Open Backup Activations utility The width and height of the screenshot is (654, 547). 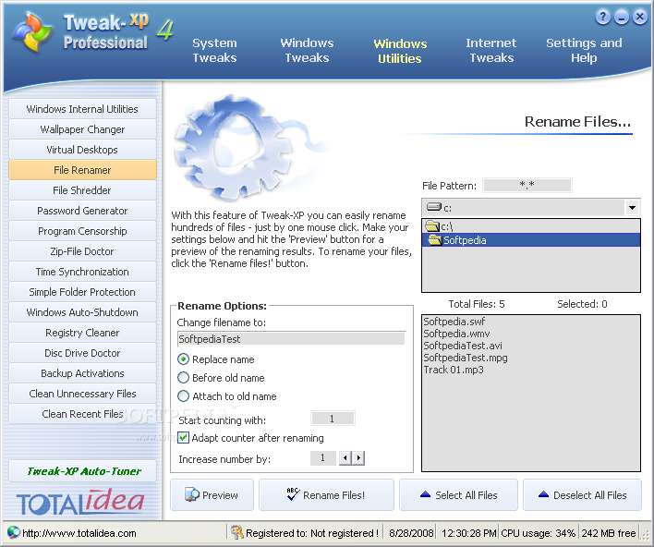[x=82, y=373]
